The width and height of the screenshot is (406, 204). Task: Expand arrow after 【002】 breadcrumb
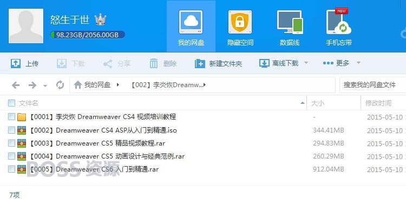pyautogui.click(x=205, y=84)
